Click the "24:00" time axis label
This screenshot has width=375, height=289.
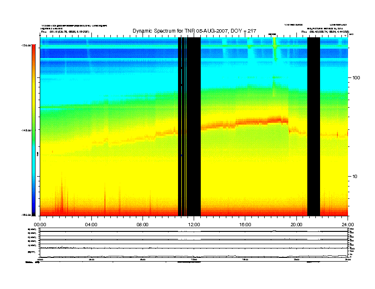[348, 225]
